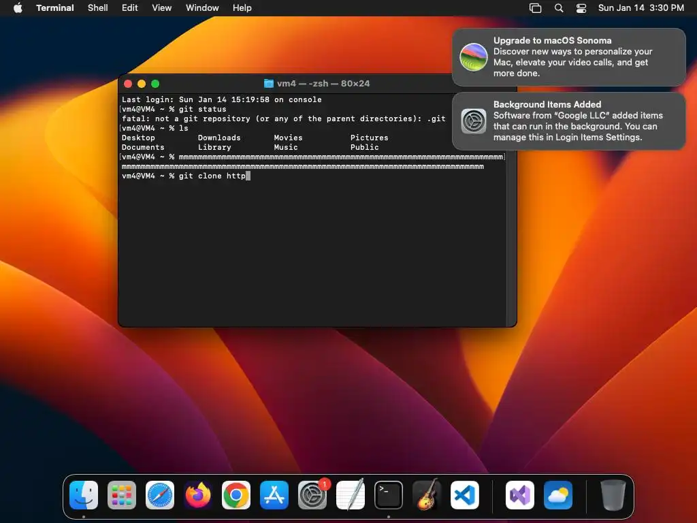Launch Google Chrome from the dock

pyautogui.click(x=236, y=494)
